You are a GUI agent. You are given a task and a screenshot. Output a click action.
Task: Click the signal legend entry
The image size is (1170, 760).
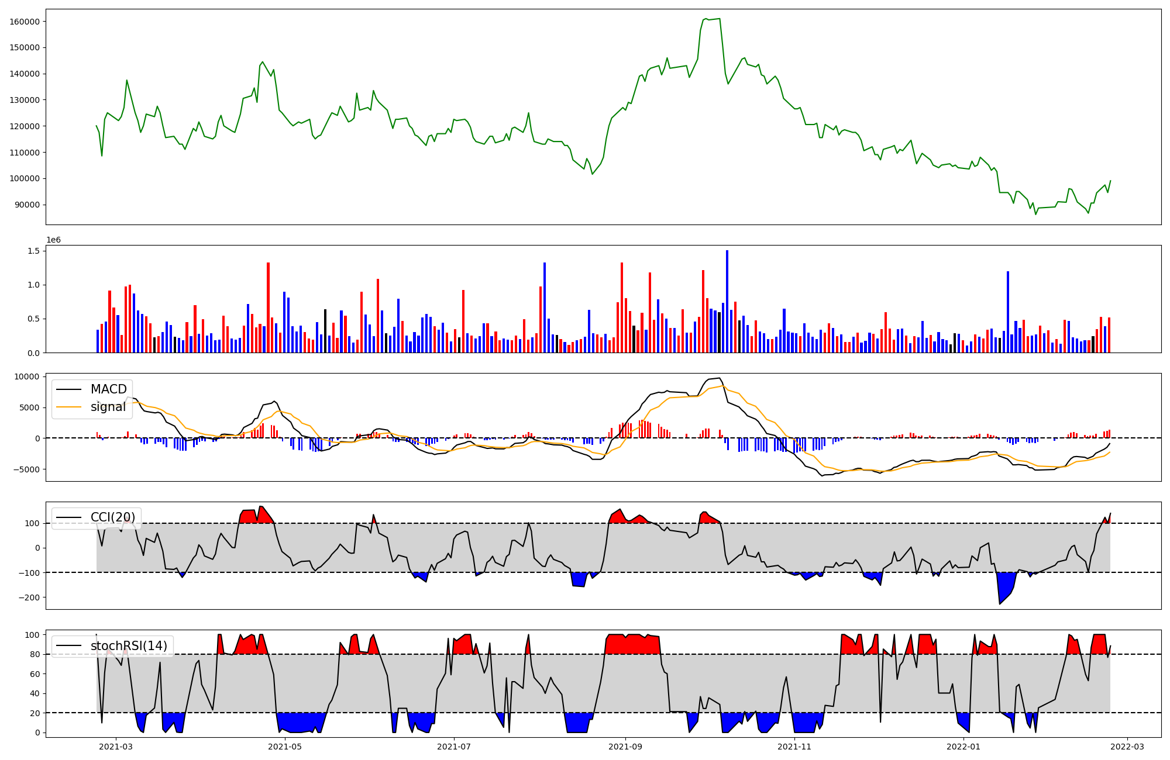(x=108, y=407)
